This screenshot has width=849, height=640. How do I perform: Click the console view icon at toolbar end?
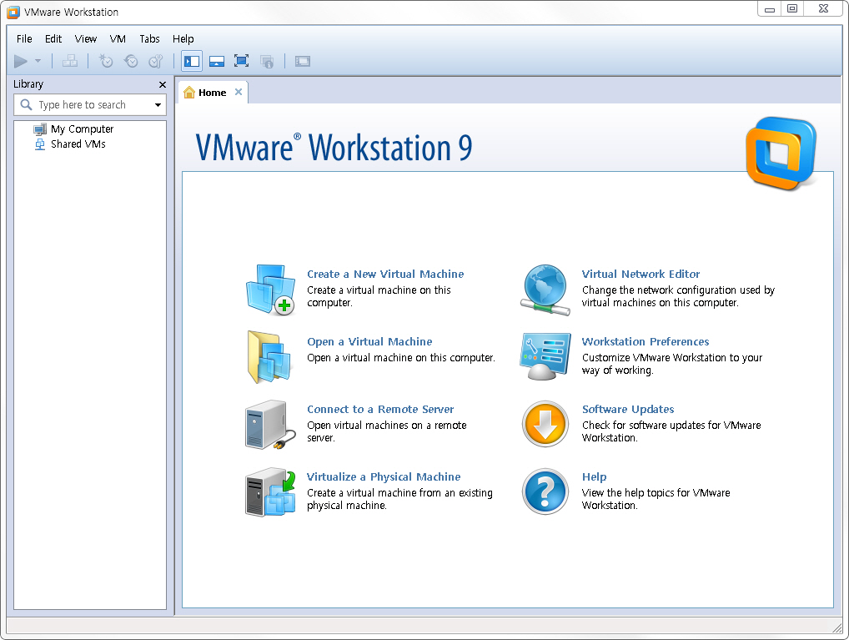303,61
